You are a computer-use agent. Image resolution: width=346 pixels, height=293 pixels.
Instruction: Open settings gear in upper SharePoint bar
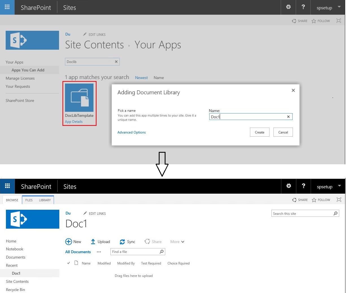pyautogui.click(x=288, y=7)
